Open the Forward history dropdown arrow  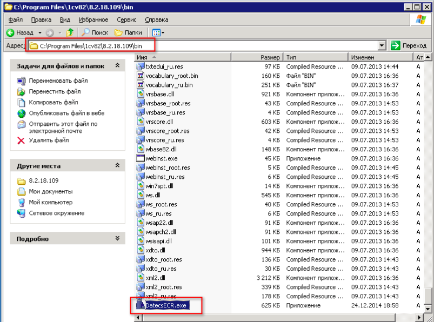[60, 32]
